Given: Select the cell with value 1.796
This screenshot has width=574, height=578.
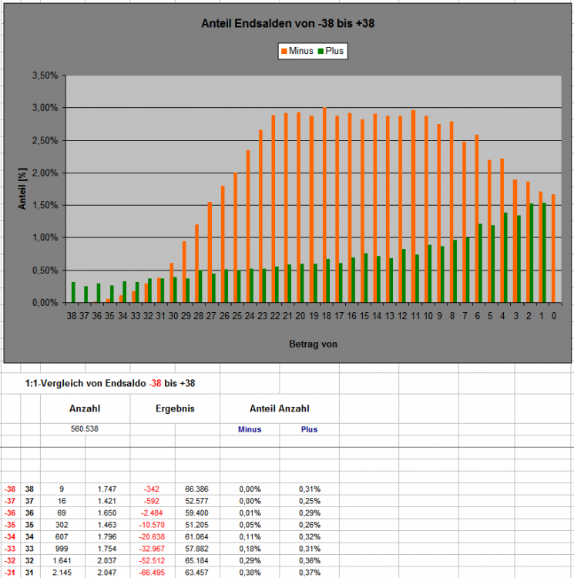Looking at the screenshot, I should (108, 536).
